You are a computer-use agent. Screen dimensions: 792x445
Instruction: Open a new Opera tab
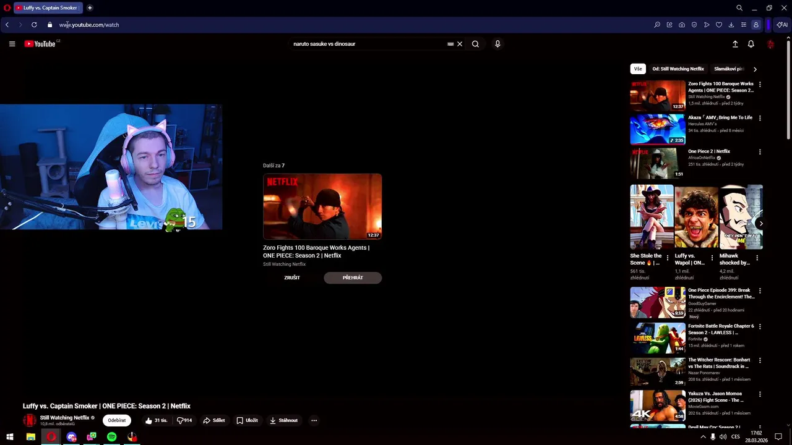(90, 8)
